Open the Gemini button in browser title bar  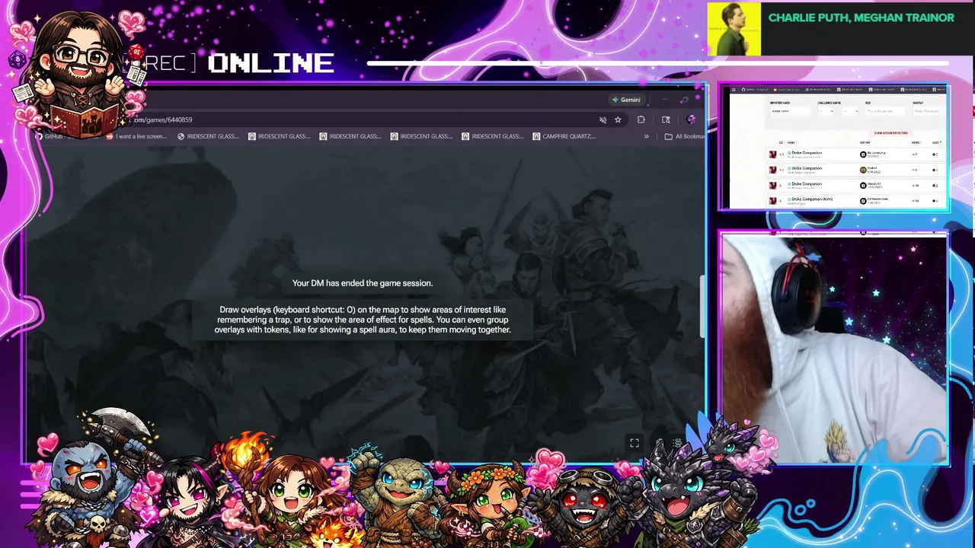tap(626, 100)
